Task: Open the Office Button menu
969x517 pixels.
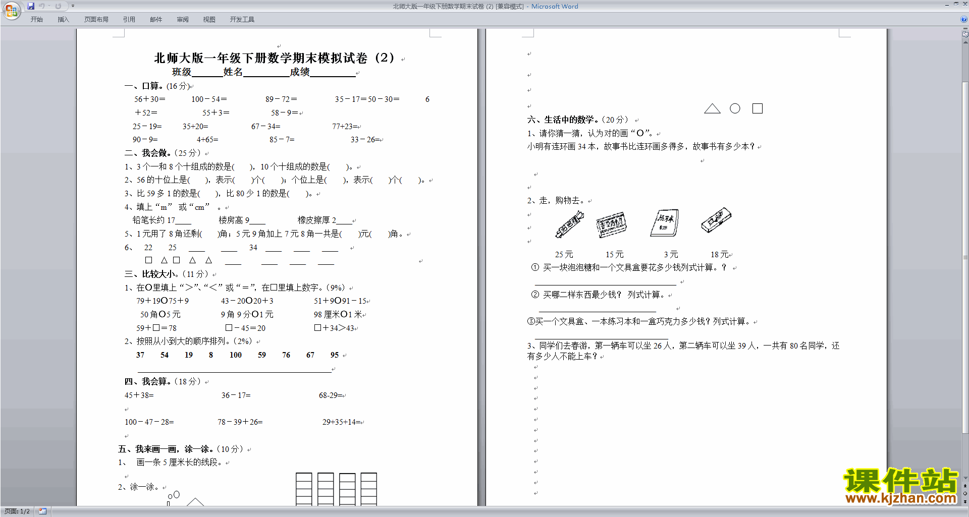Action: coord(11,10)
